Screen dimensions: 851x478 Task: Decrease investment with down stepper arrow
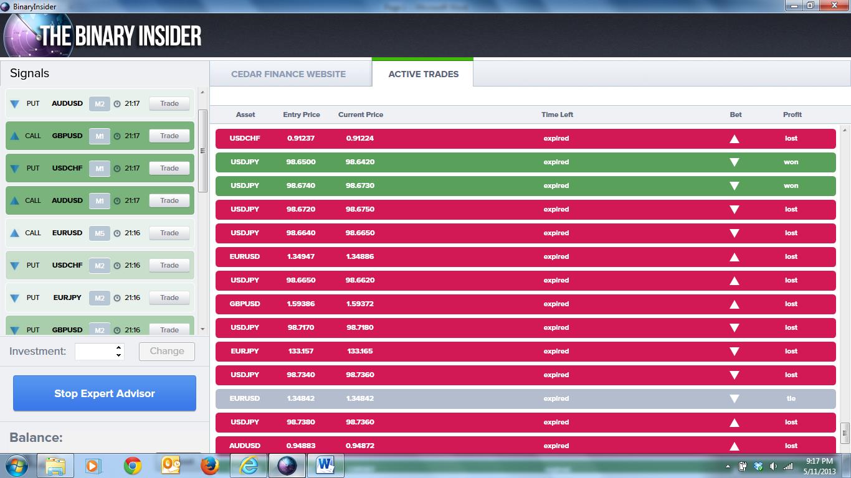119,355
